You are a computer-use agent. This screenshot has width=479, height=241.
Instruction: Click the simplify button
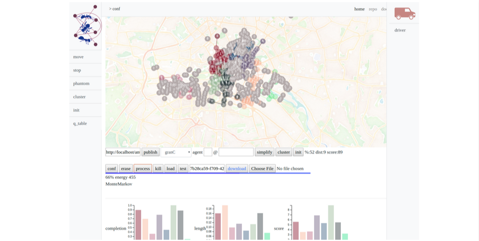(264, 152)
